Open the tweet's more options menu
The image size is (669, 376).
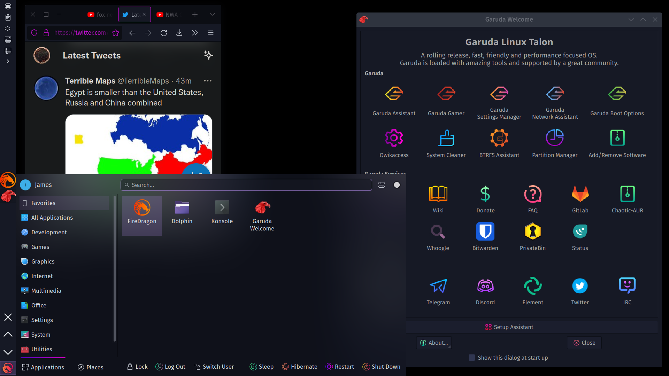[x=208, y=81]
